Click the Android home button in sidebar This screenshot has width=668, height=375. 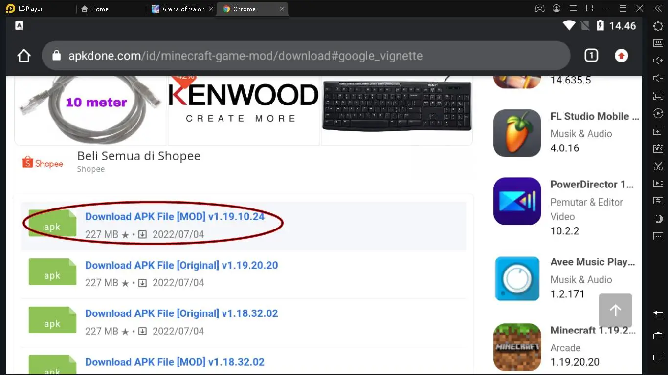pyautogui.click(x=658, y=335)
